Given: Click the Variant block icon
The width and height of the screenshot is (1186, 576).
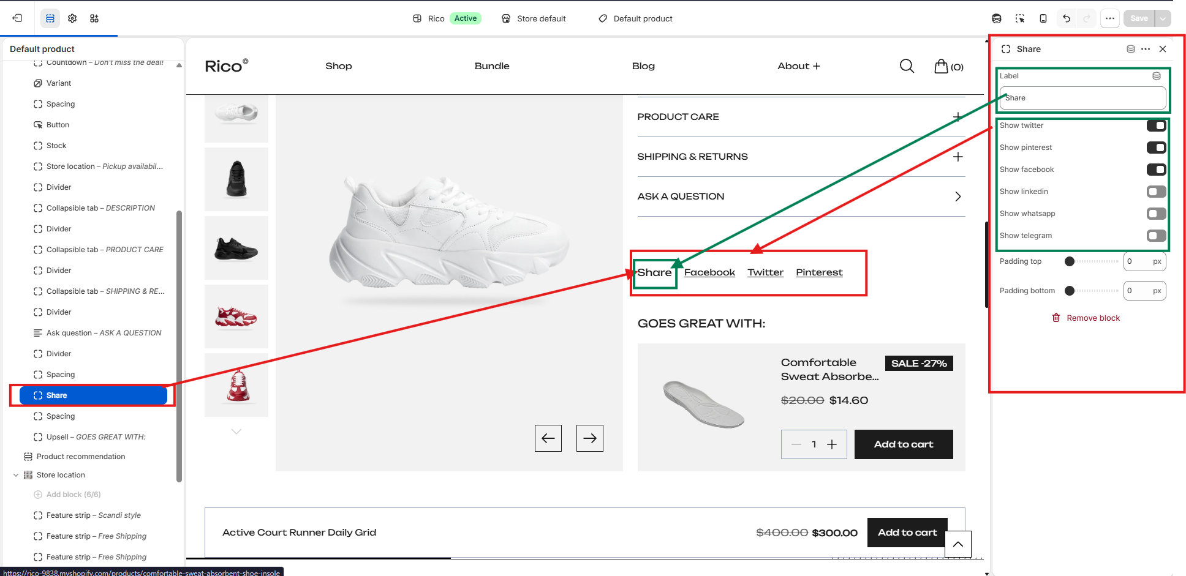Looking at the screenshot, I should [x=38, y=83].
